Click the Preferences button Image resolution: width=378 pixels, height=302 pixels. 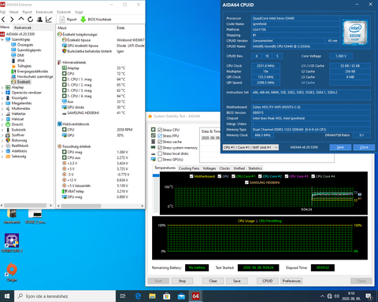pyautogui.click(x=291, y=281)
